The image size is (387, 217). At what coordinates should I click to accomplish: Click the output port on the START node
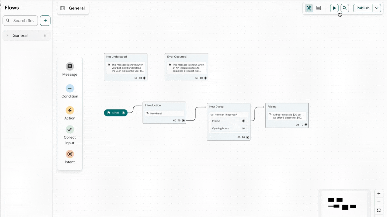point(123,113)
